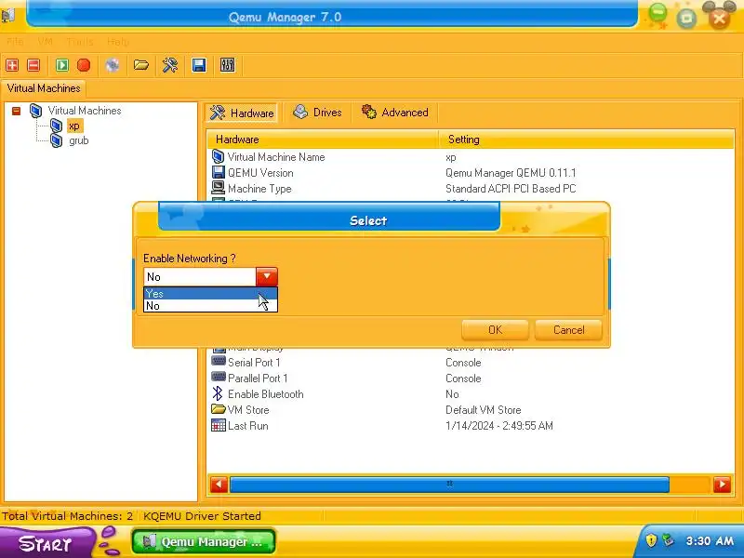Click the Qemu Manager title bar icon
Screen dimensions: 744x558
click(8, 16)
